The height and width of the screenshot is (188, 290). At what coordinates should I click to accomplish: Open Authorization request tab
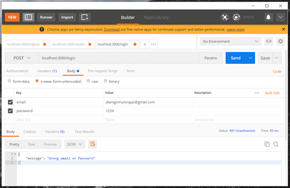tap(17, 71)
